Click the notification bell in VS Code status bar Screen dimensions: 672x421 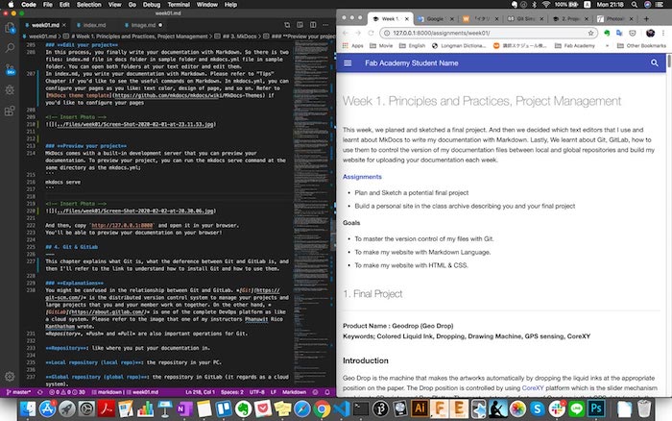(327, 392)
